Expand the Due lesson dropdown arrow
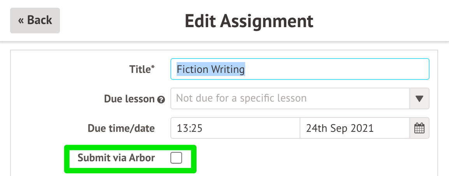 419,98
